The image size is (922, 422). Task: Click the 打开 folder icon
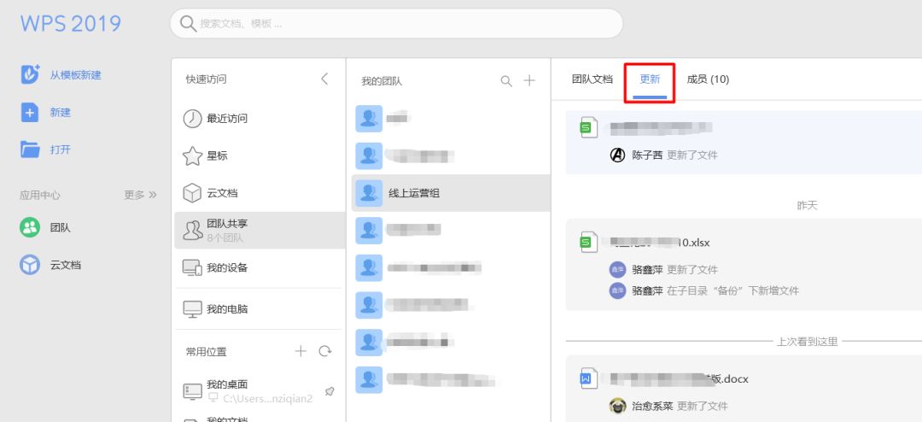pos(30,149)
